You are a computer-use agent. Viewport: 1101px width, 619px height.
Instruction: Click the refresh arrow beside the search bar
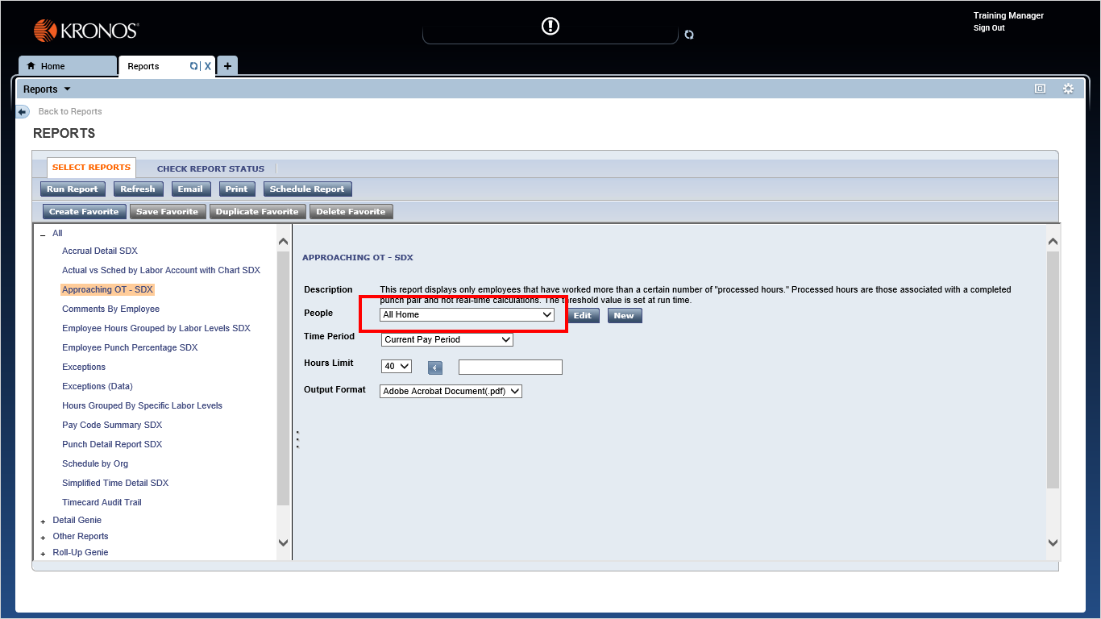[689, 35]
